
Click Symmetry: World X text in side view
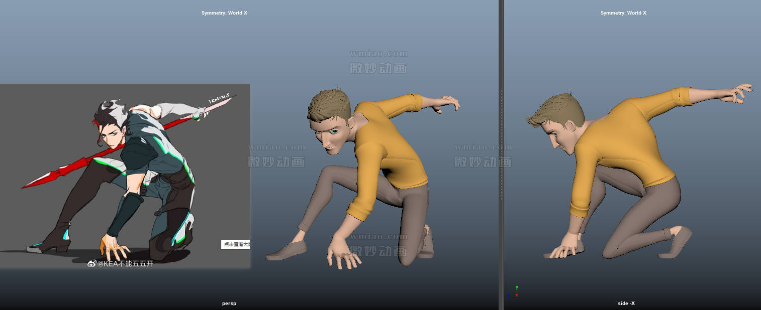coord(623,13)
